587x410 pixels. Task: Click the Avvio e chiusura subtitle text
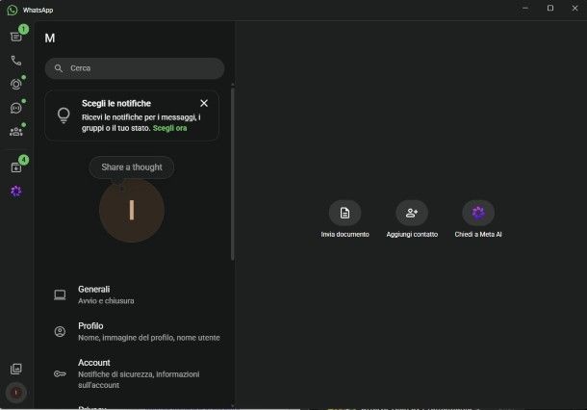click(106, 300)
